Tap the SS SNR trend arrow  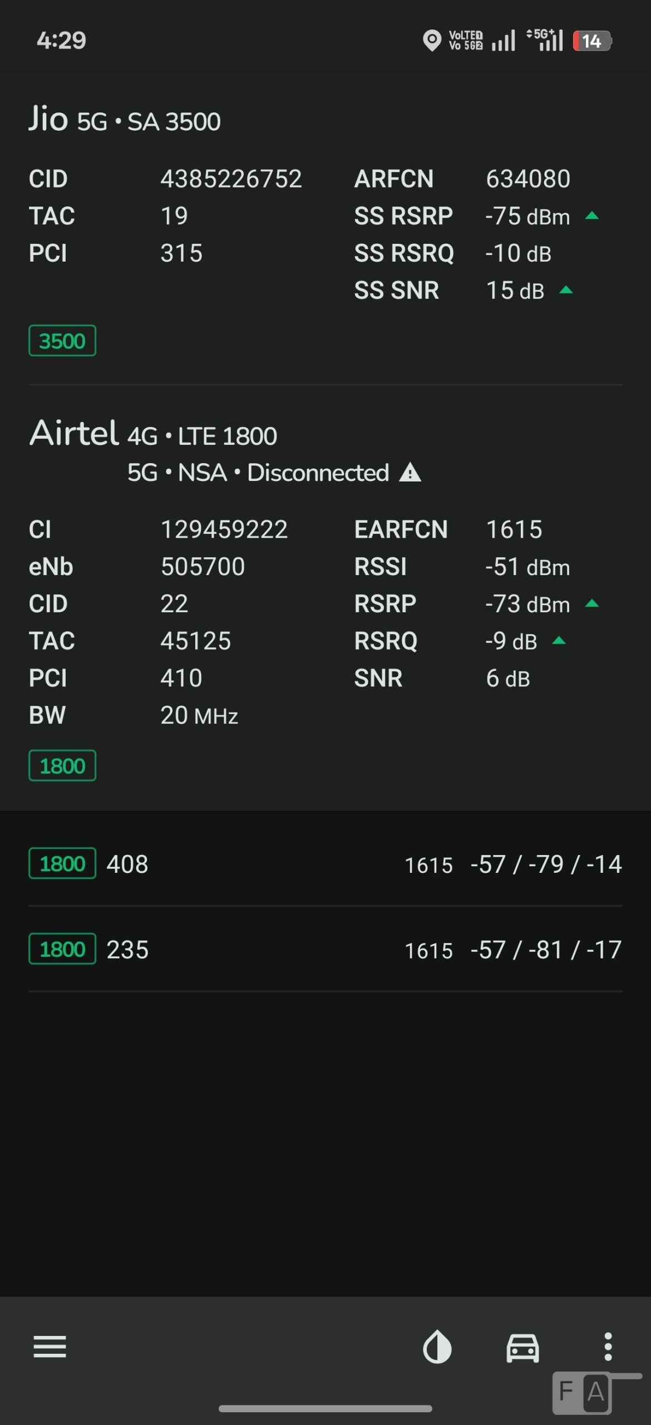[x=566, y=290]
